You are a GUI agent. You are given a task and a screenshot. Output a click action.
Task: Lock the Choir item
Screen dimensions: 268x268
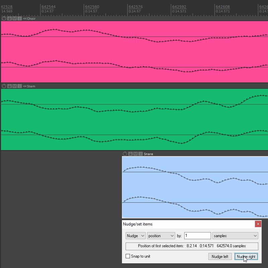coord(9,18)
